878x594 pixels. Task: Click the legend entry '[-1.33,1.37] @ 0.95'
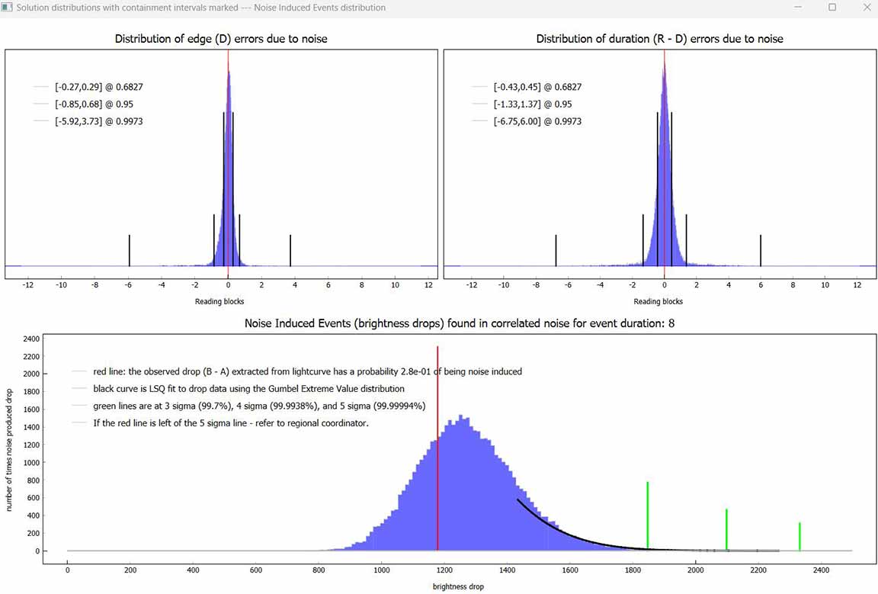(x=533, y=104)
